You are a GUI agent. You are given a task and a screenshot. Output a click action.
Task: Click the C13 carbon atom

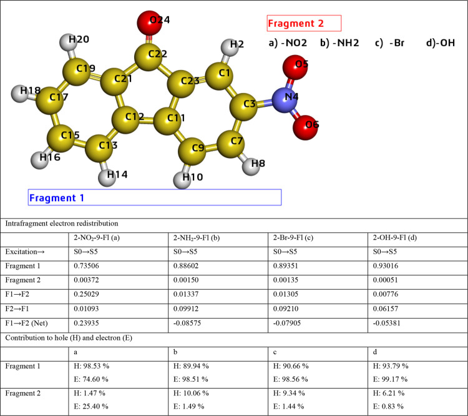99,149
